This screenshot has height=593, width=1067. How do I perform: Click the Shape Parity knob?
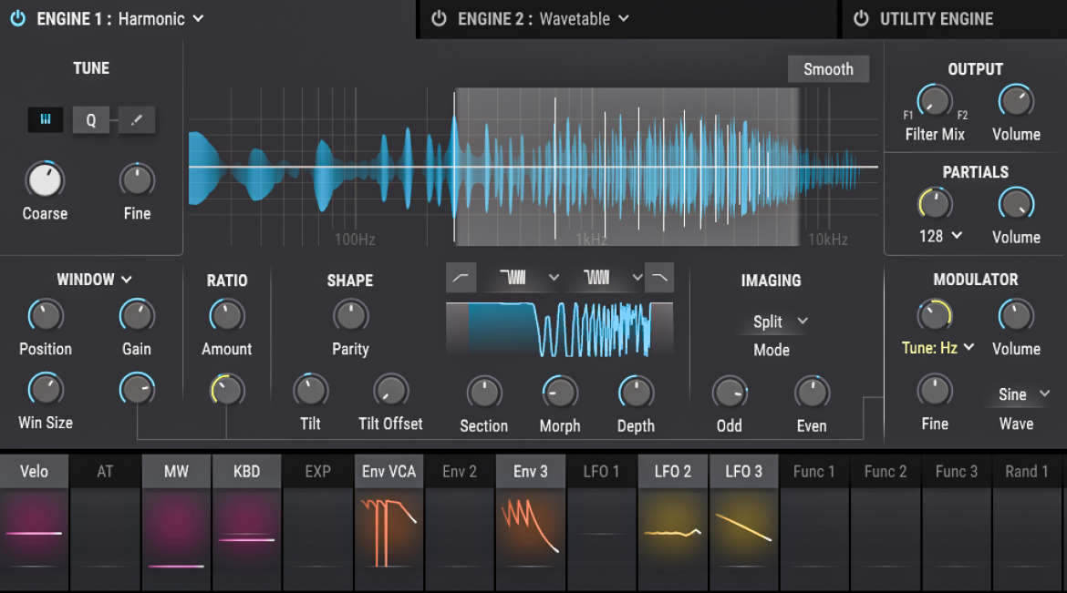click(350, 315)
